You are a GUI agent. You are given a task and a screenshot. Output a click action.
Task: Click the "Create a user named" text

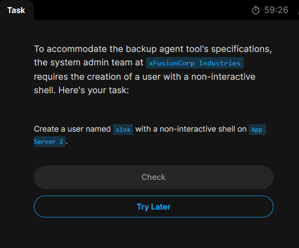click(x=72, y=129)
